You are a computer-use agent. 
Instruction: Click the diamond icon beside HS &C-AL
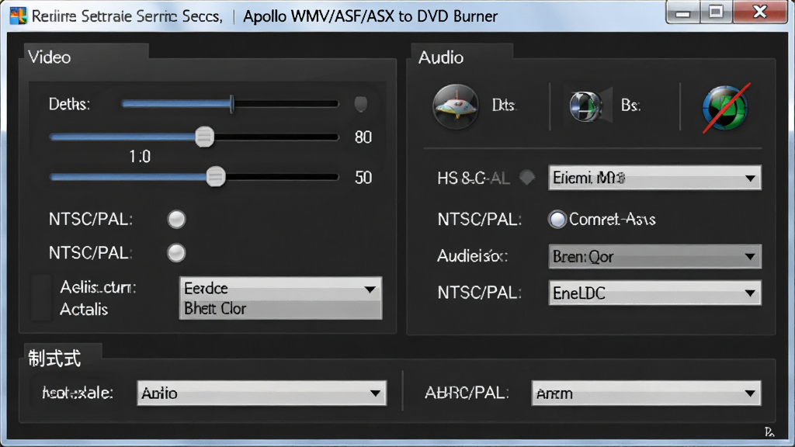[x=527, y=178]
